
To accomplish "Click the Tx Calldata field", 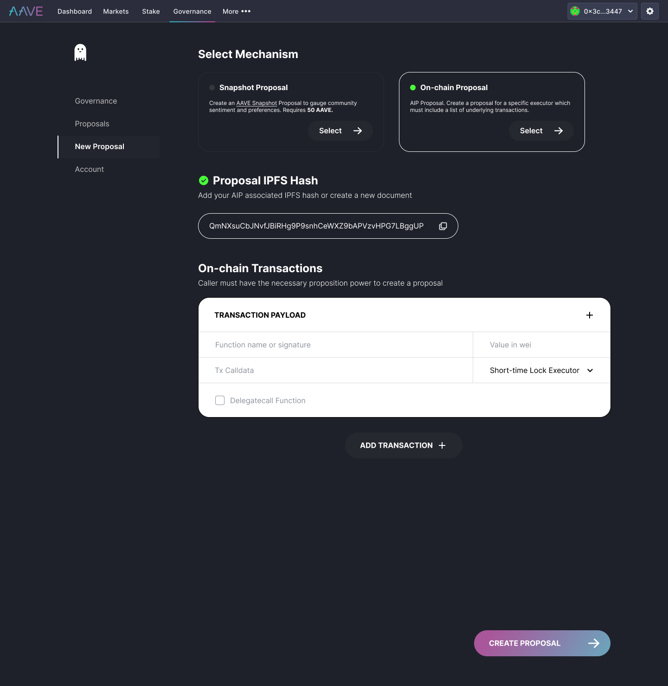I will [336, 370].
